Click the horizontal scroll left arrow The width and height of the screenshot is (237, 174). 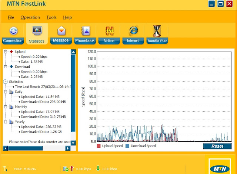point(6,148)
